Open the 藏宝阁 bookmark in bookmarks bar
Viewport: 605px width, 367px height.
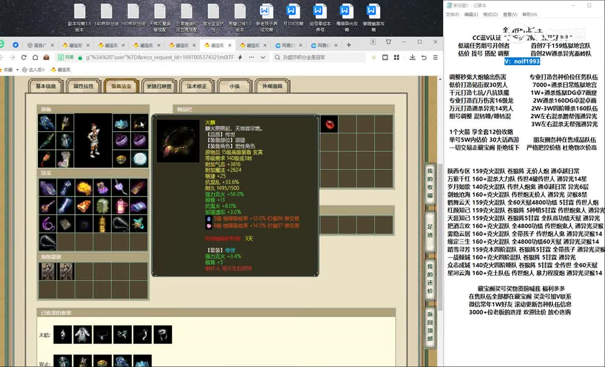61,70
